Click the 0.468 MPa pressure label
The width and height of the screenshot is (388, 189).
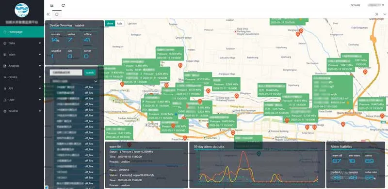[272, 90]
